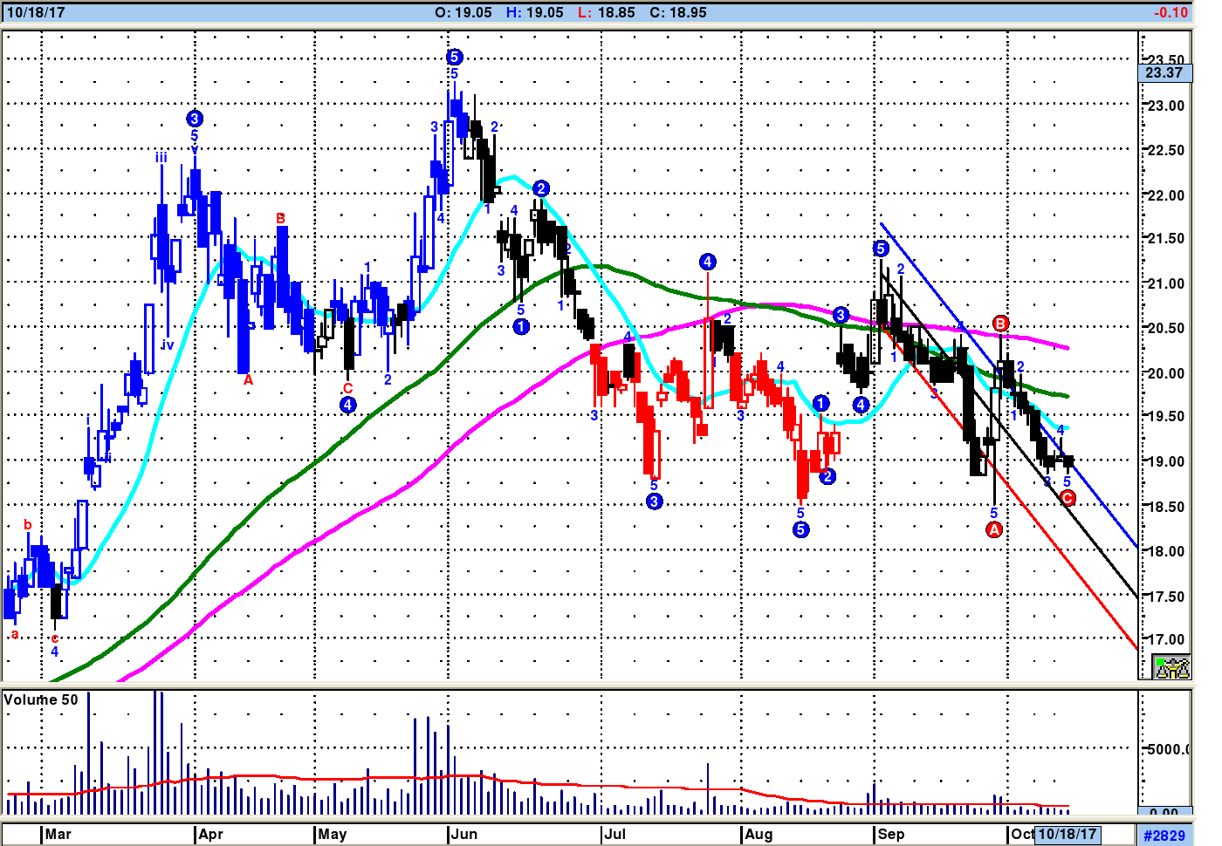Click the blue iv wave label in March
This screenshot has width=1222, height=846.
pos(168,345)
